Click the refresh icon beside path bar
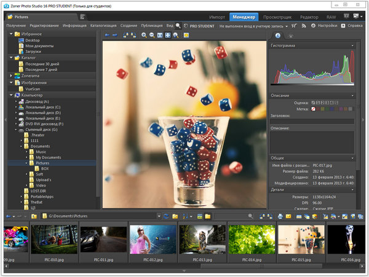 165,216
